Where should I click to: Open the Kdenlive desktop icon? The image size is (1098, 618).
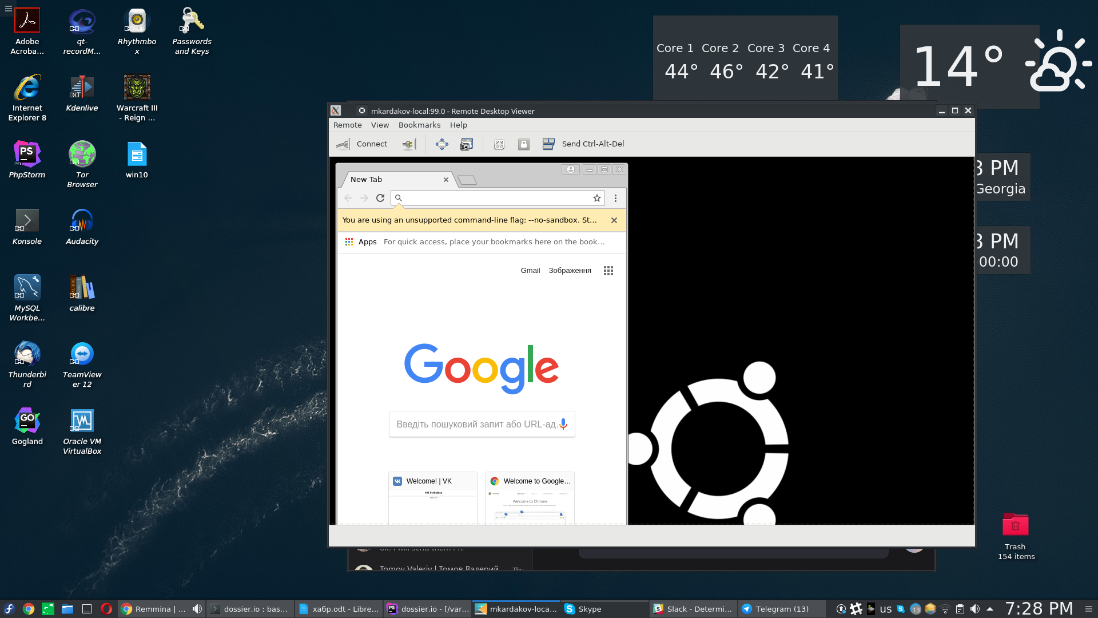(x=82, y=94)
